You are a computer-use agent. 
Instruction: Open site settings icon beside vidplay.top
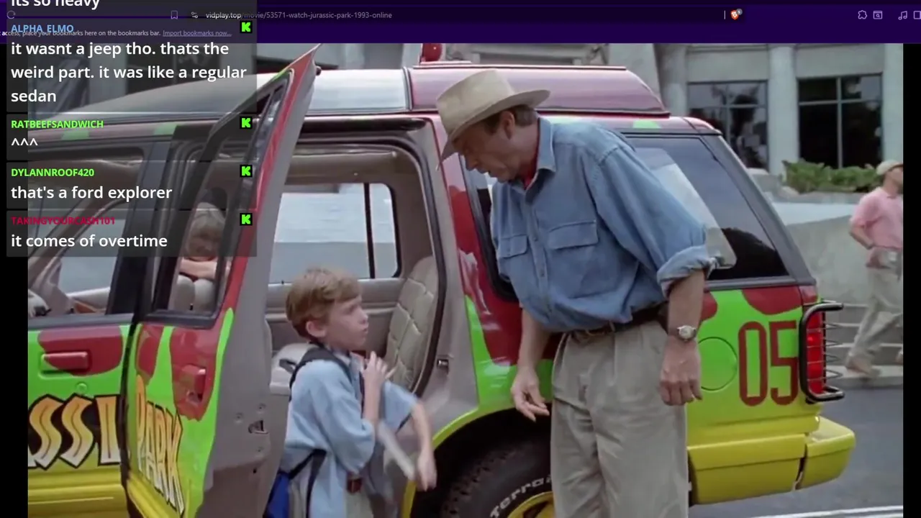coord(194,15)
